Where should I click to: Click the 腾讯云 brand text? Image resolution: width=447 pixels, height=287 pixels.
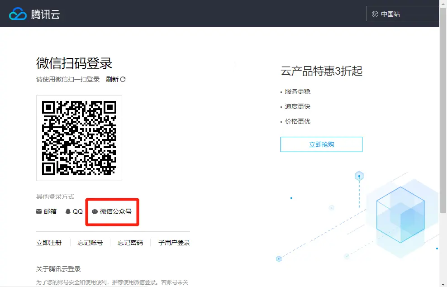[x=45, y=14]
